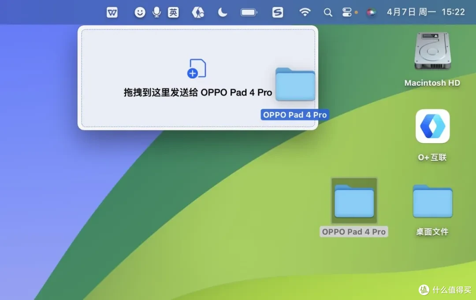This screenshot has width=476, height=300.
Task: Check battery status in the menu bar
Action: pos(249,12)
